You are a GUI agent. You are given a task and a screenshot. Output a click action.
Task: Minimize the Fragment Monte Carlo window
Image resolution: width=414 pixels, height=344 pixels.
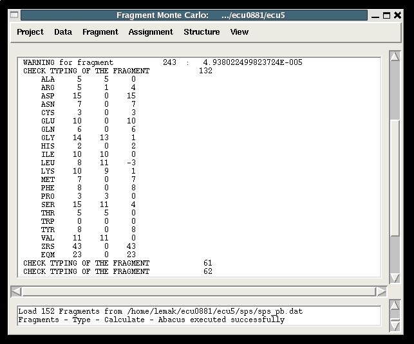[x=375, y=15]
